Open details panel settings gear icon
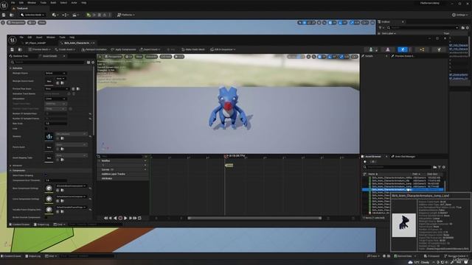472x265 pixels. click(93, 62)
